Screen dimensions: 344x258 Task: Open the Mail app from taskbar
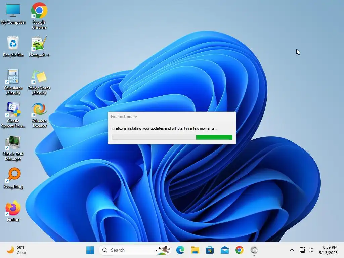225,250
